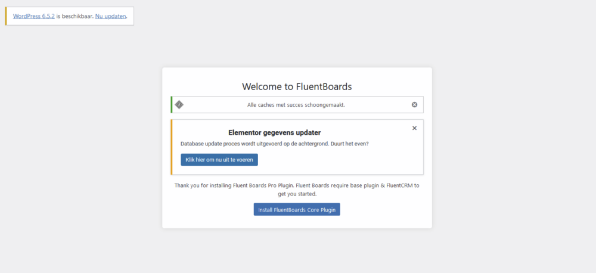The height and width of the screenshot is (273, 596).
Task: Click the green left border of cache notice
Action: coord(172,104)
